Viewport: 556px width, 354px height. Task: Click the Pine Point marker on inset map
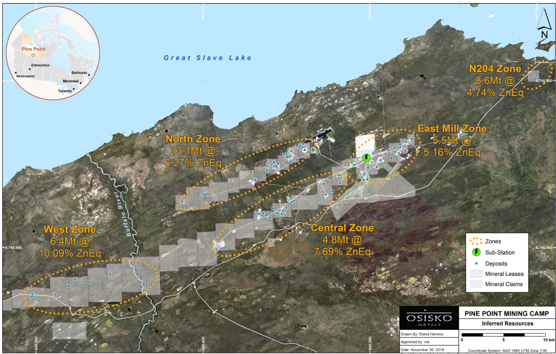pyautogui.click(x=33, y=55)
